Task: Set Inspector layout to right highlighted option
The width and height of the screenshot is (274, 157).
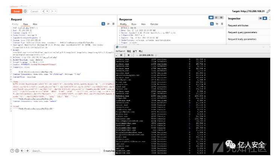Action: tap(265, 18)
